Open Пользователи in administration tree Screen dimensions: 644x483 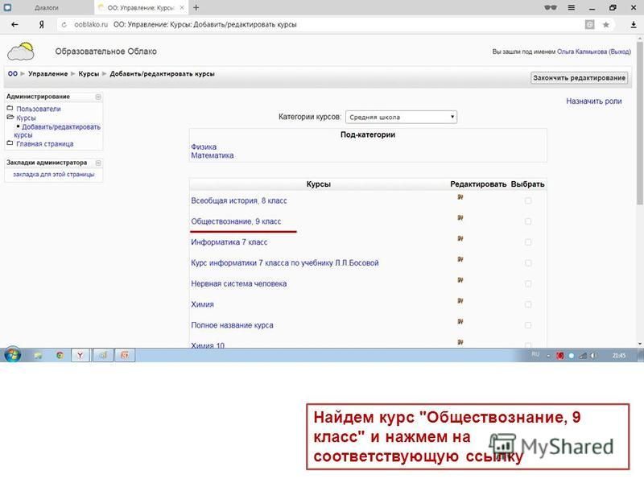tap(39, 109)
